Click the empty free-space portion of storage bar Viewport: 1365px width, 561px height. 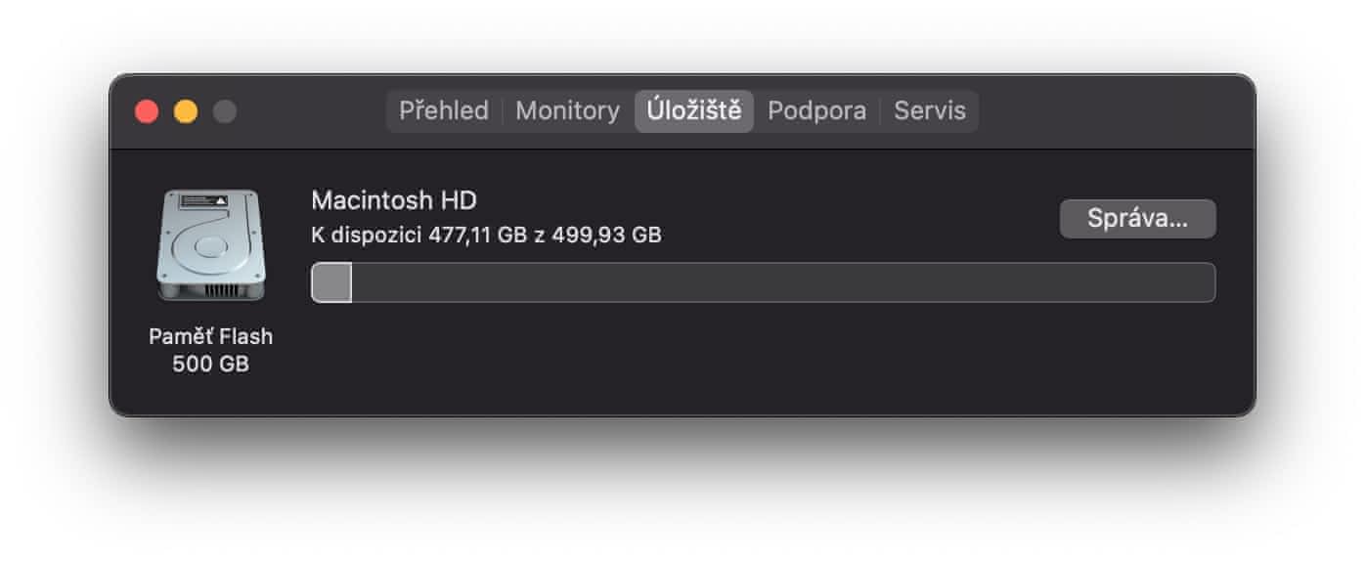[x=782, y=282]
